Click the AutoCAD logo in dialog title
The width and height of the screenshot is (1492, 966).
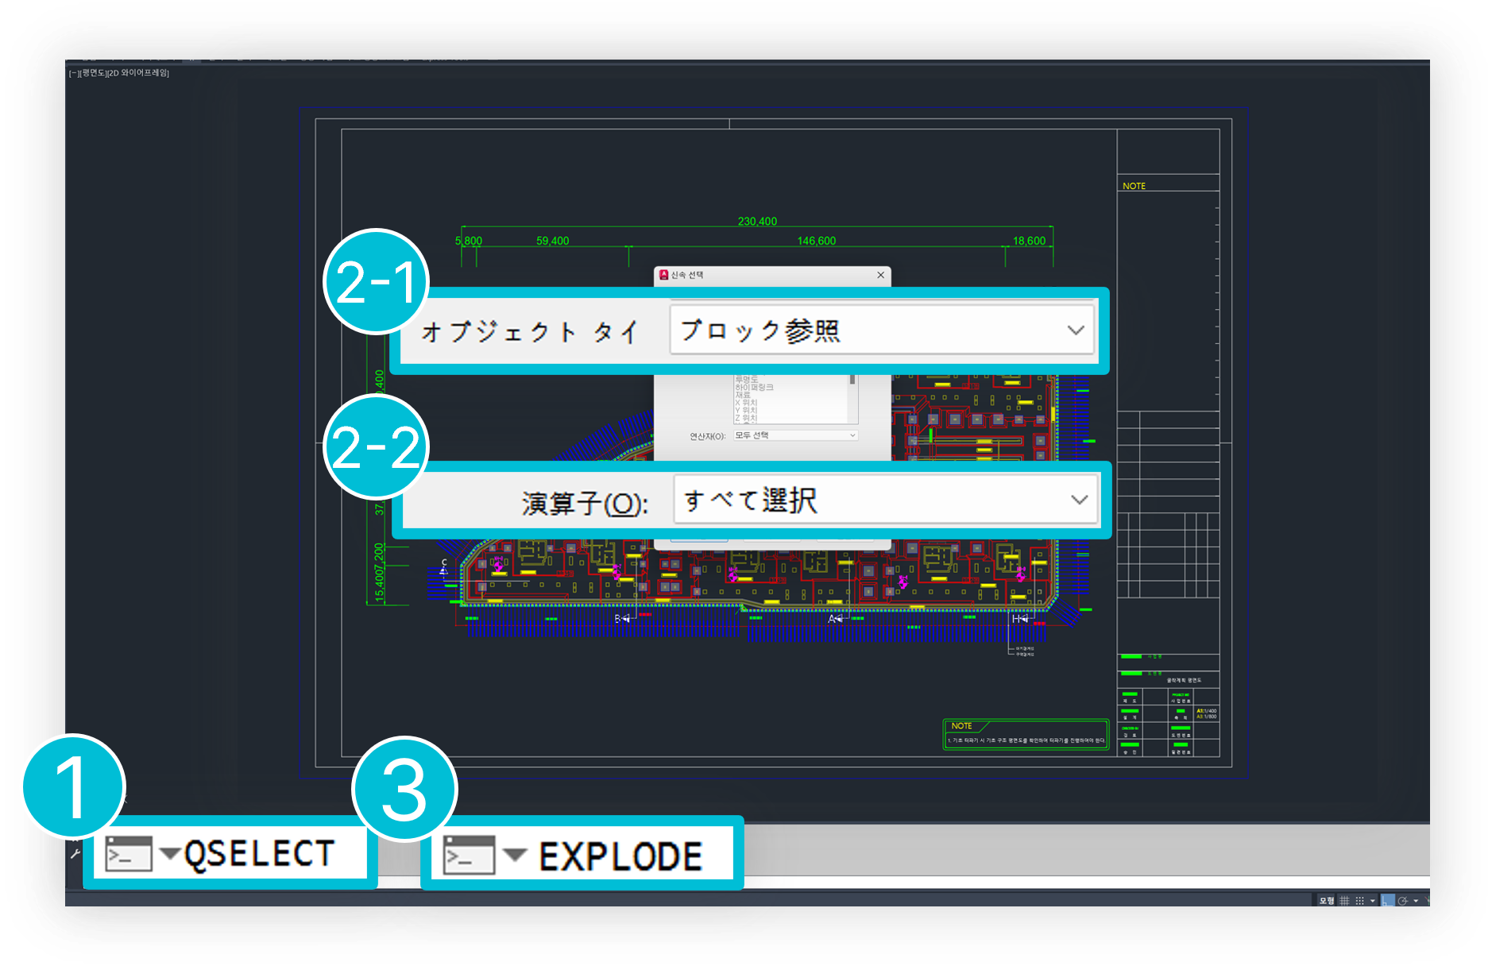click(x=664, y=275)
